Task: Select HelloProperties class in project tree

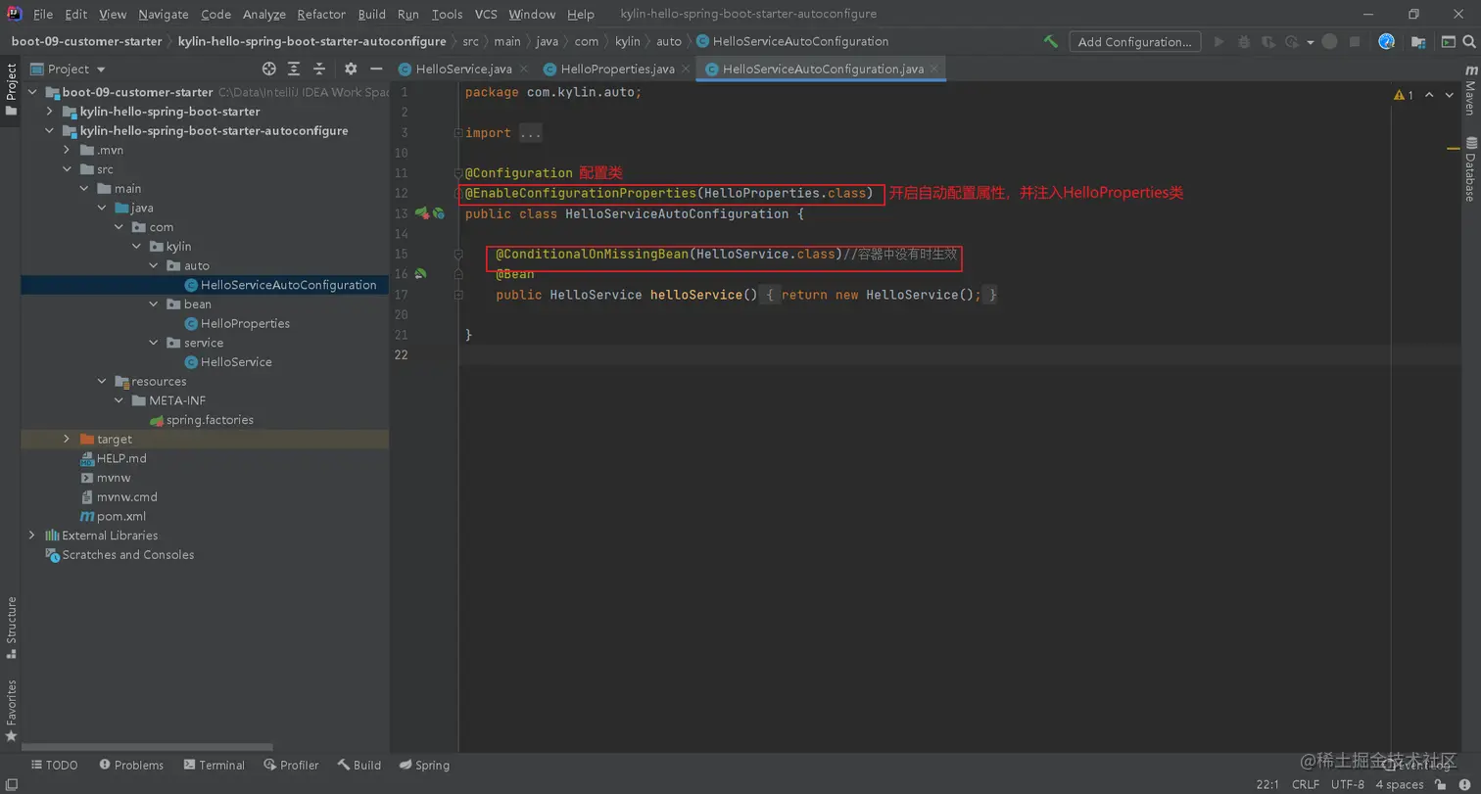Action: tap(237, 323)
